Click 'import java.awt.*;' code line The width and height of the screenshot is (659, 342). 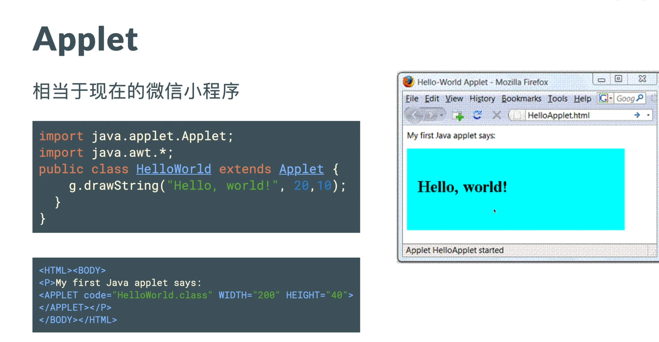coord(106,153)
